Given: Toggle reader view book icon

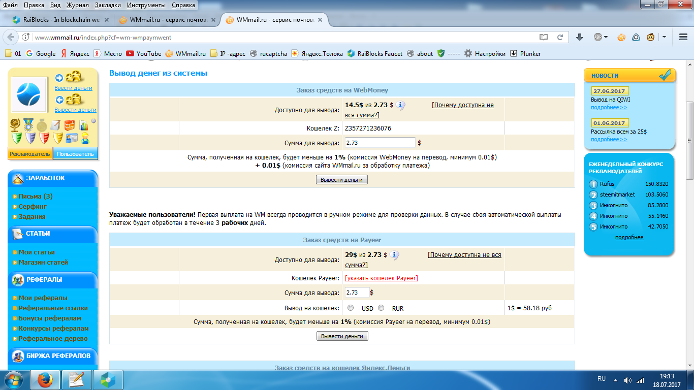Looking at the screenshot, I should (x=544, y=37).
